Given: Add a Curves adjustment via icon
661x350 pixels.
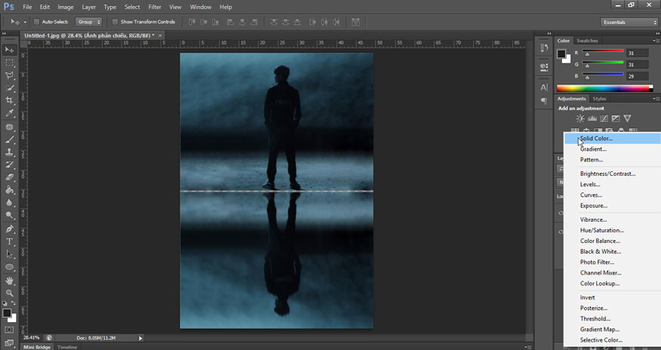Looking at the screenshot, I should click(x=604, y=118).
